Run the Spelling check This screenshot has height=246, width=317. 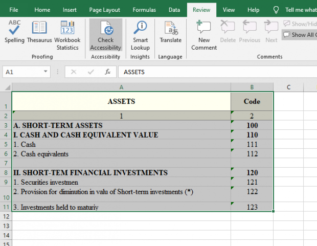click(x=14, y=32)
